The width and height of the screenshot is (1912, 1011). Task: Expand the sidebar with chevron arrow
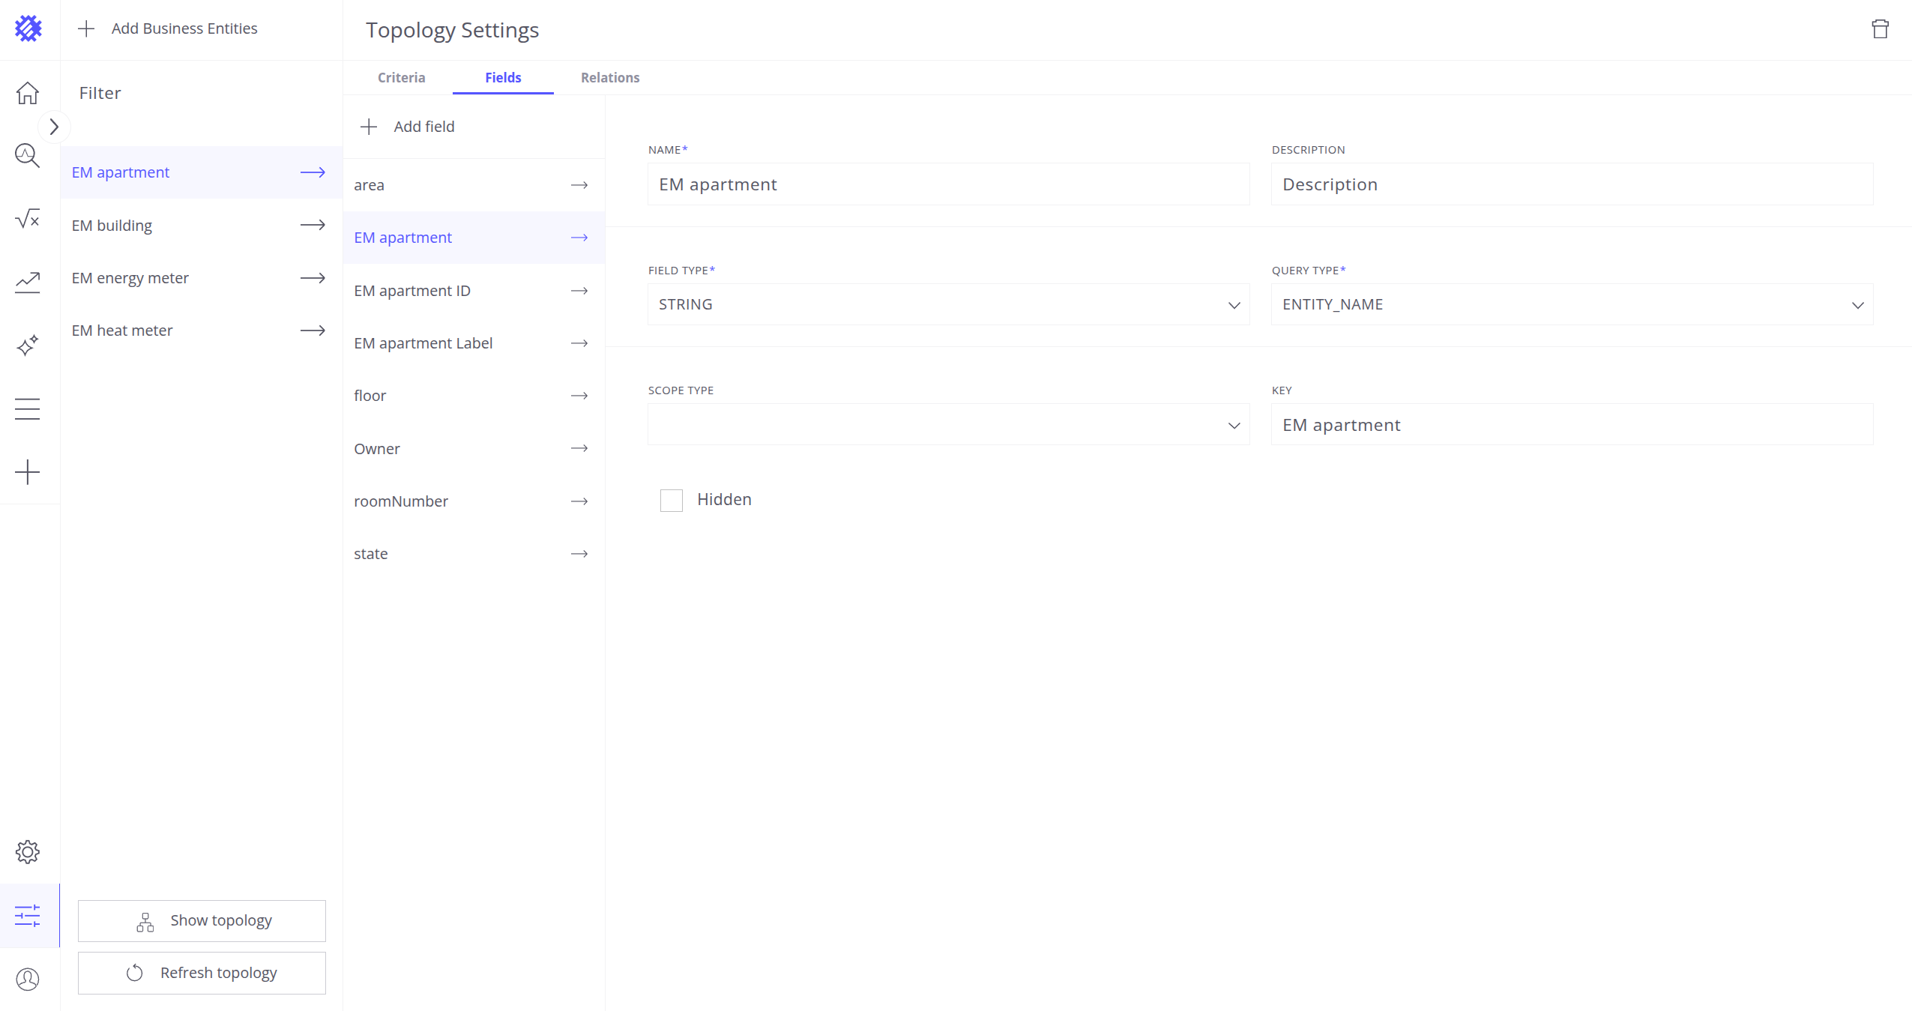pos(54,127)
